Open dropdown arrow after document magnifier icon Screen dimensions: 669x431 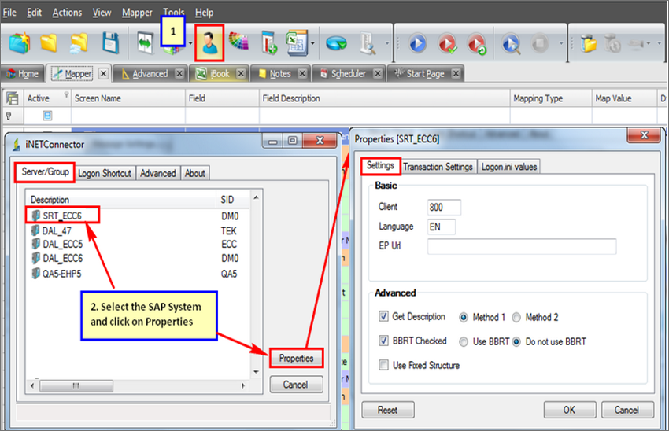[x=387, y=43]
